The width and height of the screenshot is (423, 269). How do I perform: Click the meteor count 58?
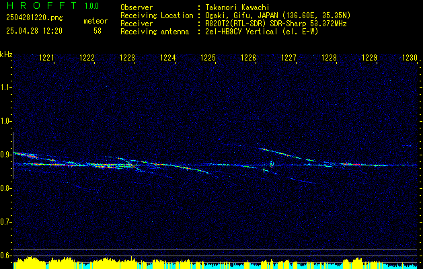98,31
